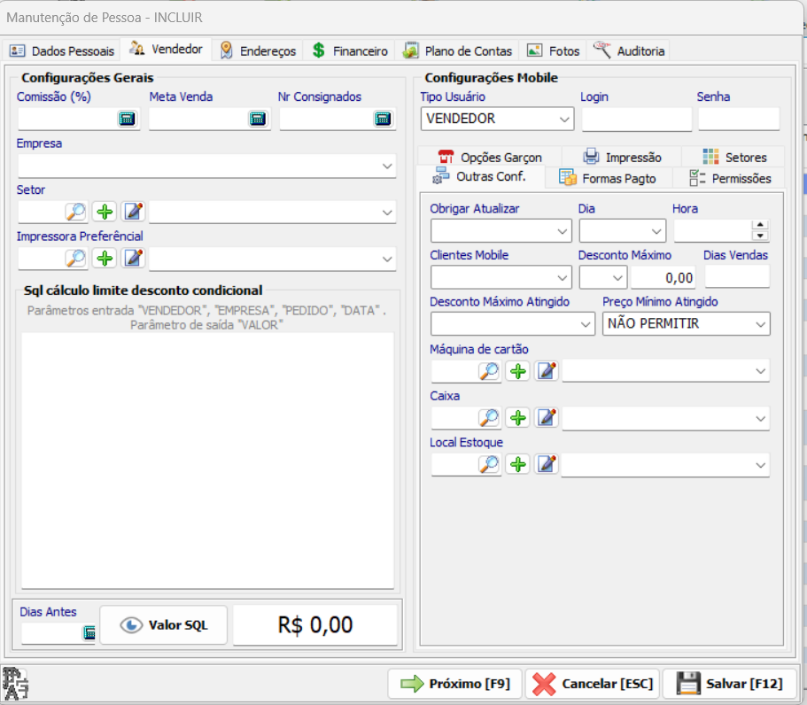Open the Permissões sub-tab
This screenshot has height=705, width=807.
(x=730, y=179)
